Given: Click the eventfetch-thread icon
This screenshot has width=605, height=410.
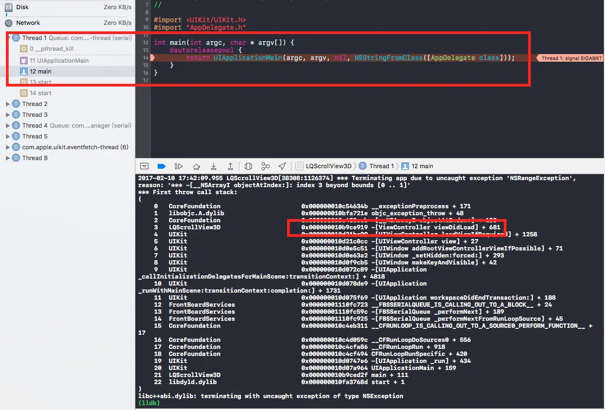Looking at the screenshot, I should point(16,147).
